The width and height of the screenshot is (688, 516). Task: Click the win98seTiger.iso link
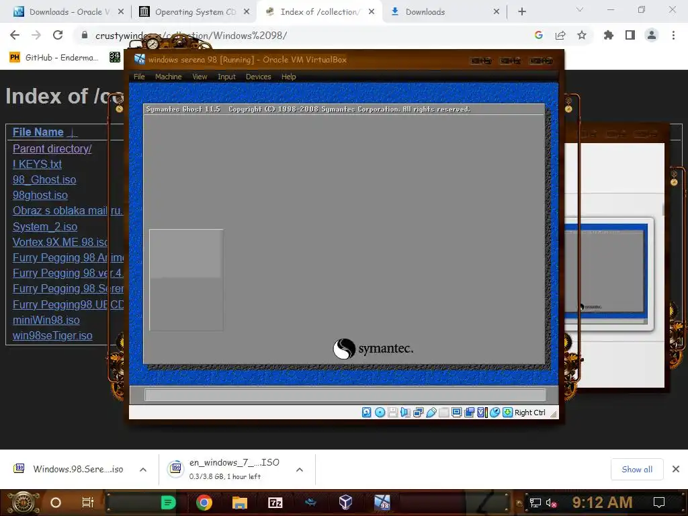[x=52, y=336]
